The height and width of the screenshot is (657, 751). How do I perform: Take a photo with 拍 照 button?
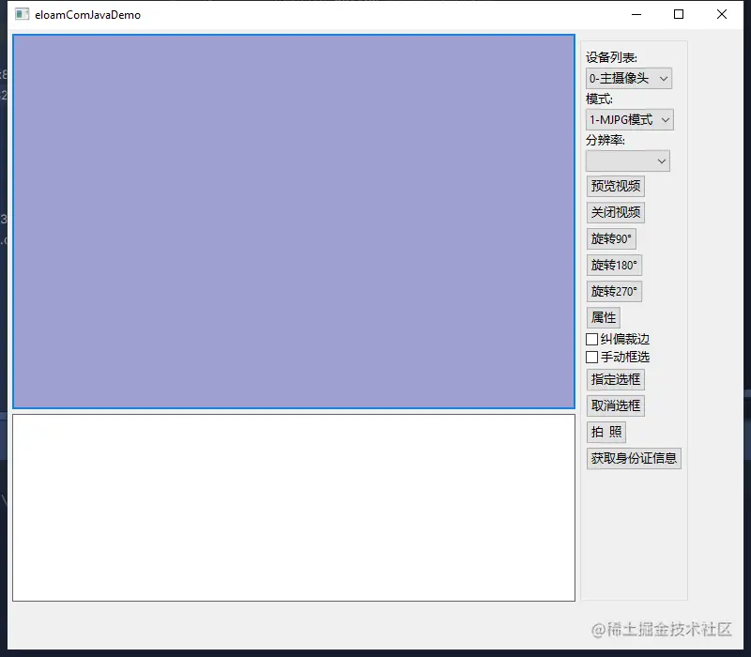click(605, 433)
